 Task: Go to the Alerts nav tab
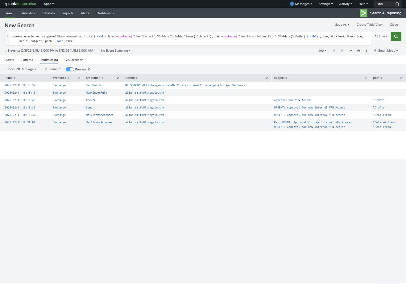point(85,13)
